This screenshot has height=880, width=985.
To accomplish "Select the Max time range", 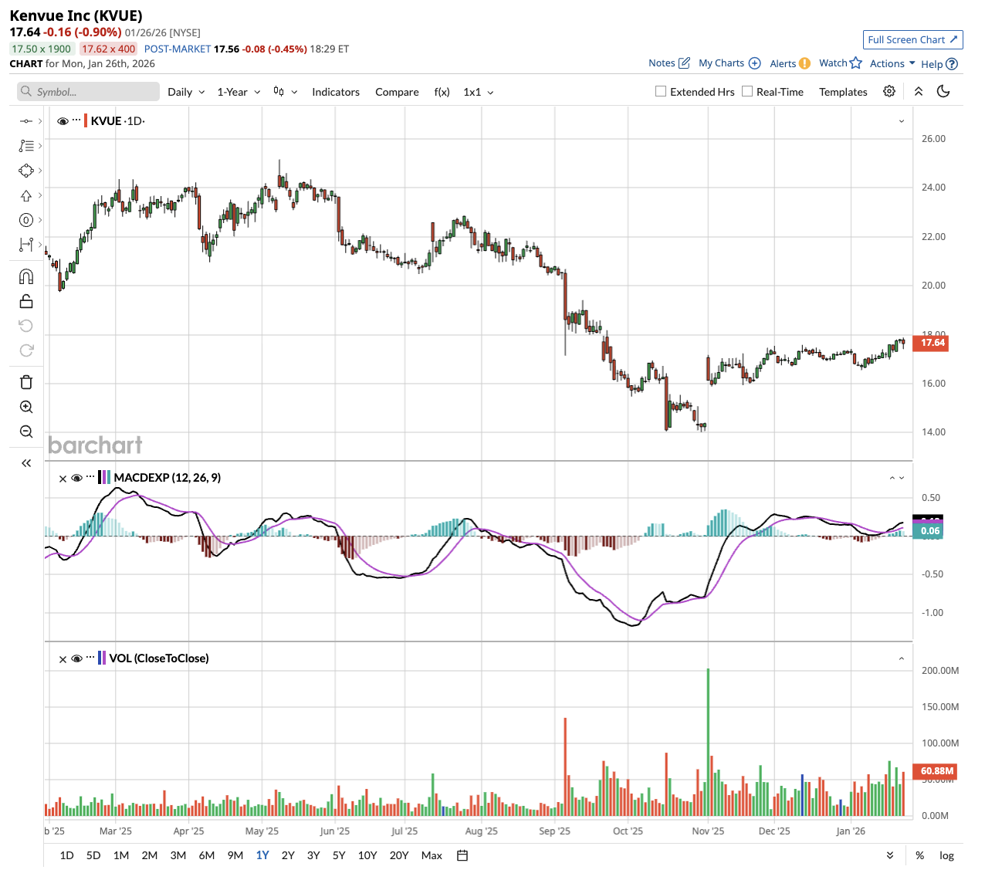I will tap(432, 855).
